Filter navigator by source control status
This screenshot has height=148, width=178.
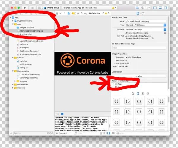tap(51, 133)
